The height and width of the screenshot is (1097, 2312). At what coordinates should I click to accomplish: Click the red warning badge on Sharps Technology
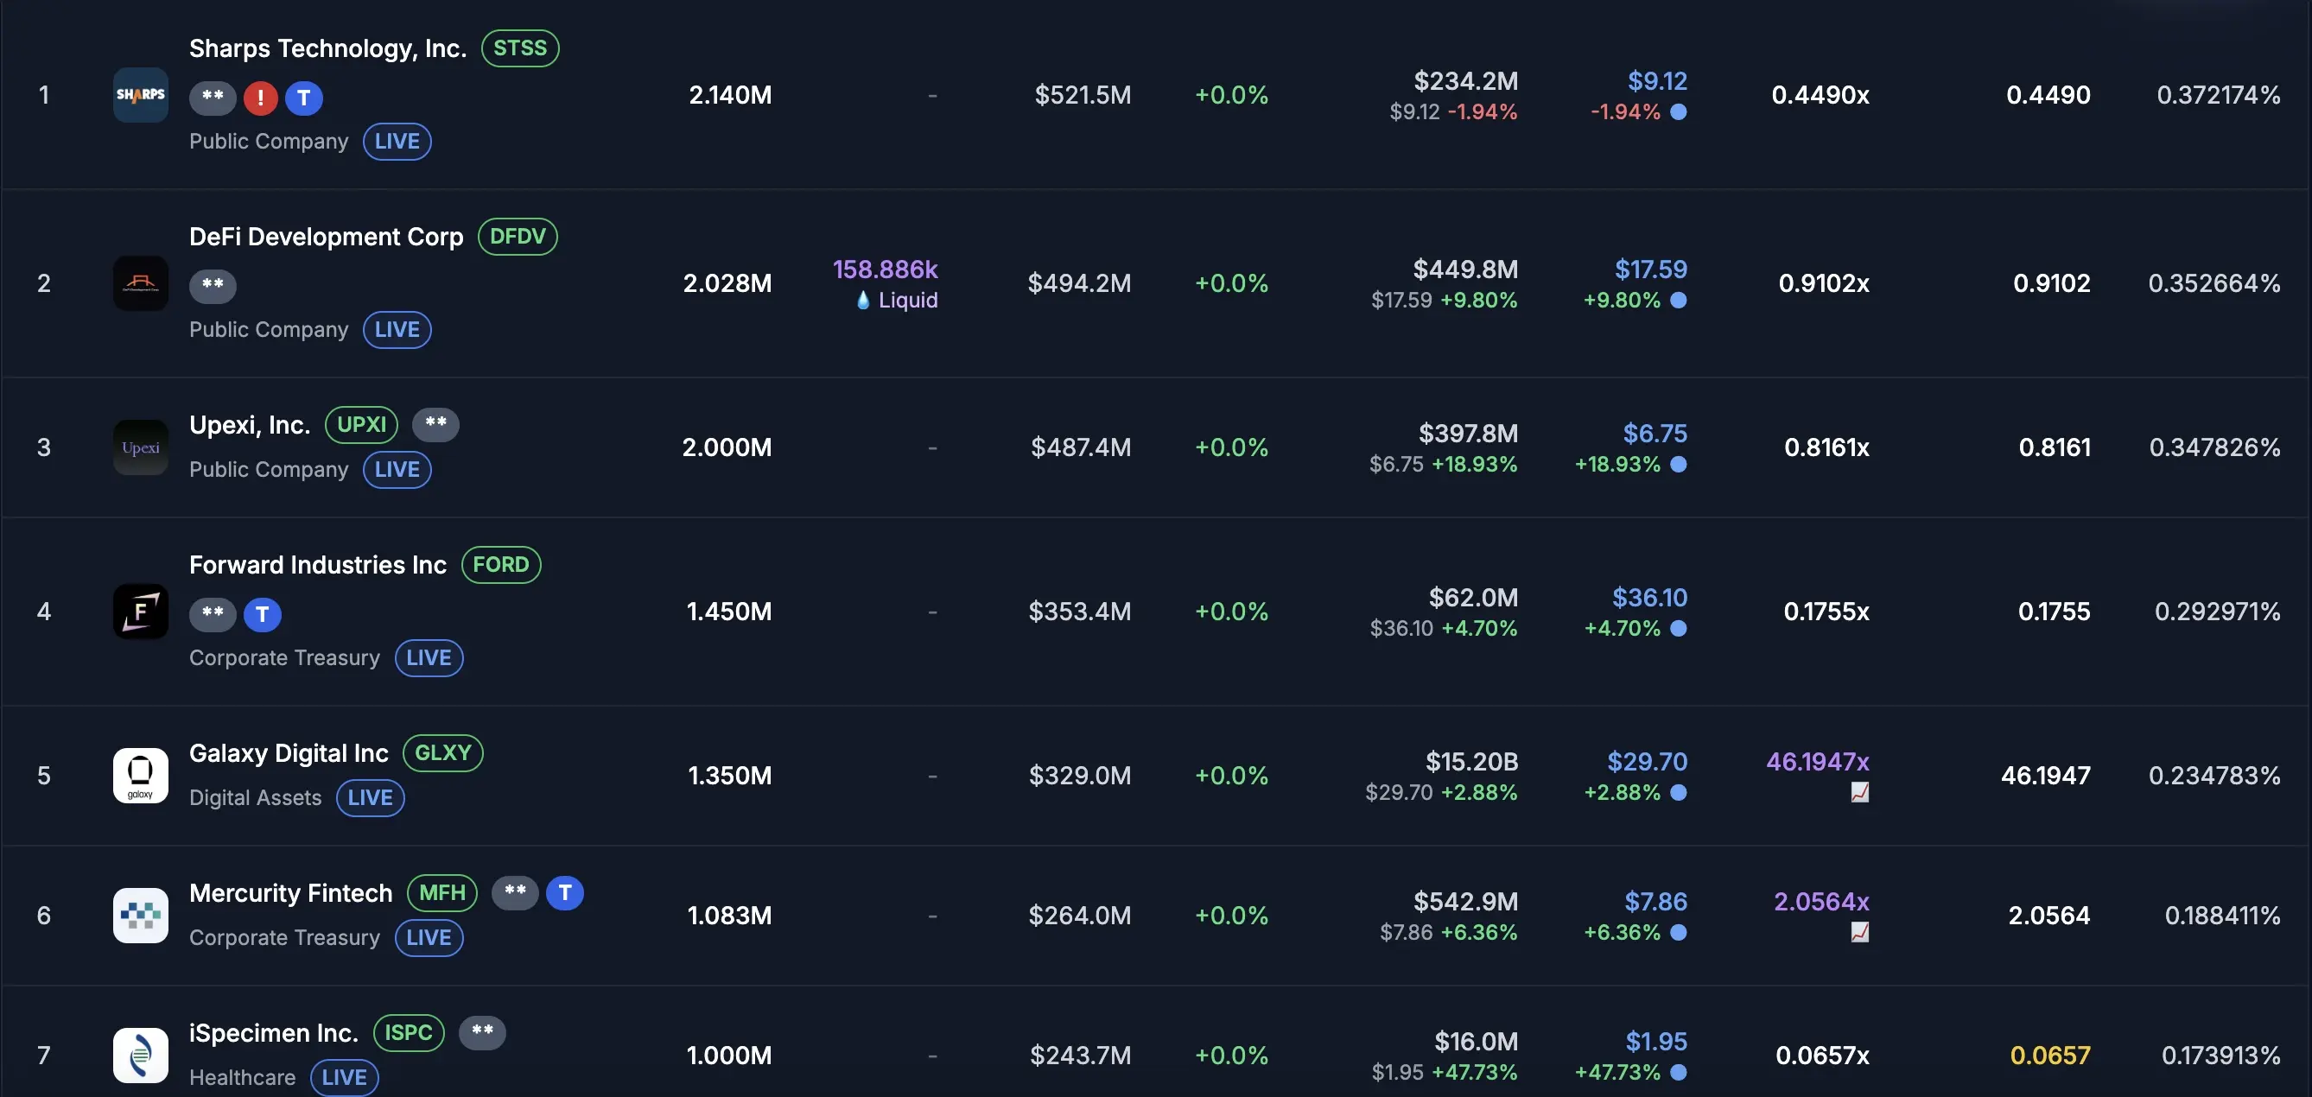260,98
